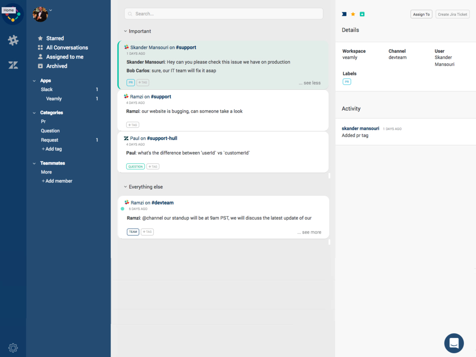The width and height of the screenshot is (476, 357).
Task: Open settings via the gear icon
Action: (13, 347)
